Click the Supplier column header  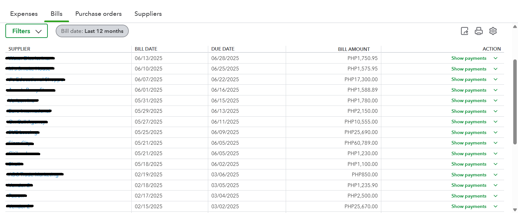coord(19,49)
